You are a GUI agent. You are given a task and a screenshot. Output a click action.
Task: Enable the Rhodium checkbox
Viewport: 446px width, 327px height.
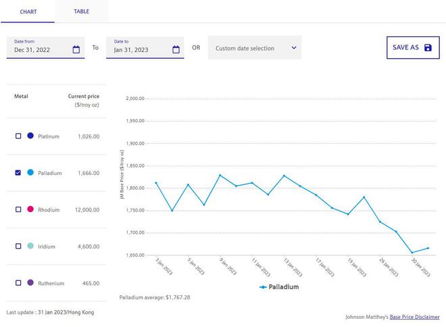click(x=18, y=209)
